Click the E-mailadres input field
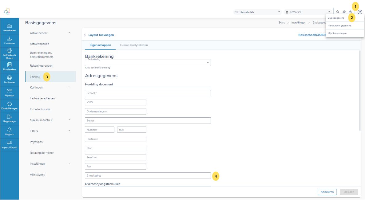365x200 pixels. coord(148,176)
